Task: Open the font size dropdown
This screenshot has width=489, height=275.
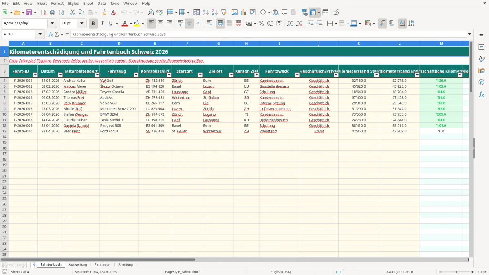Action: point(82,24)
